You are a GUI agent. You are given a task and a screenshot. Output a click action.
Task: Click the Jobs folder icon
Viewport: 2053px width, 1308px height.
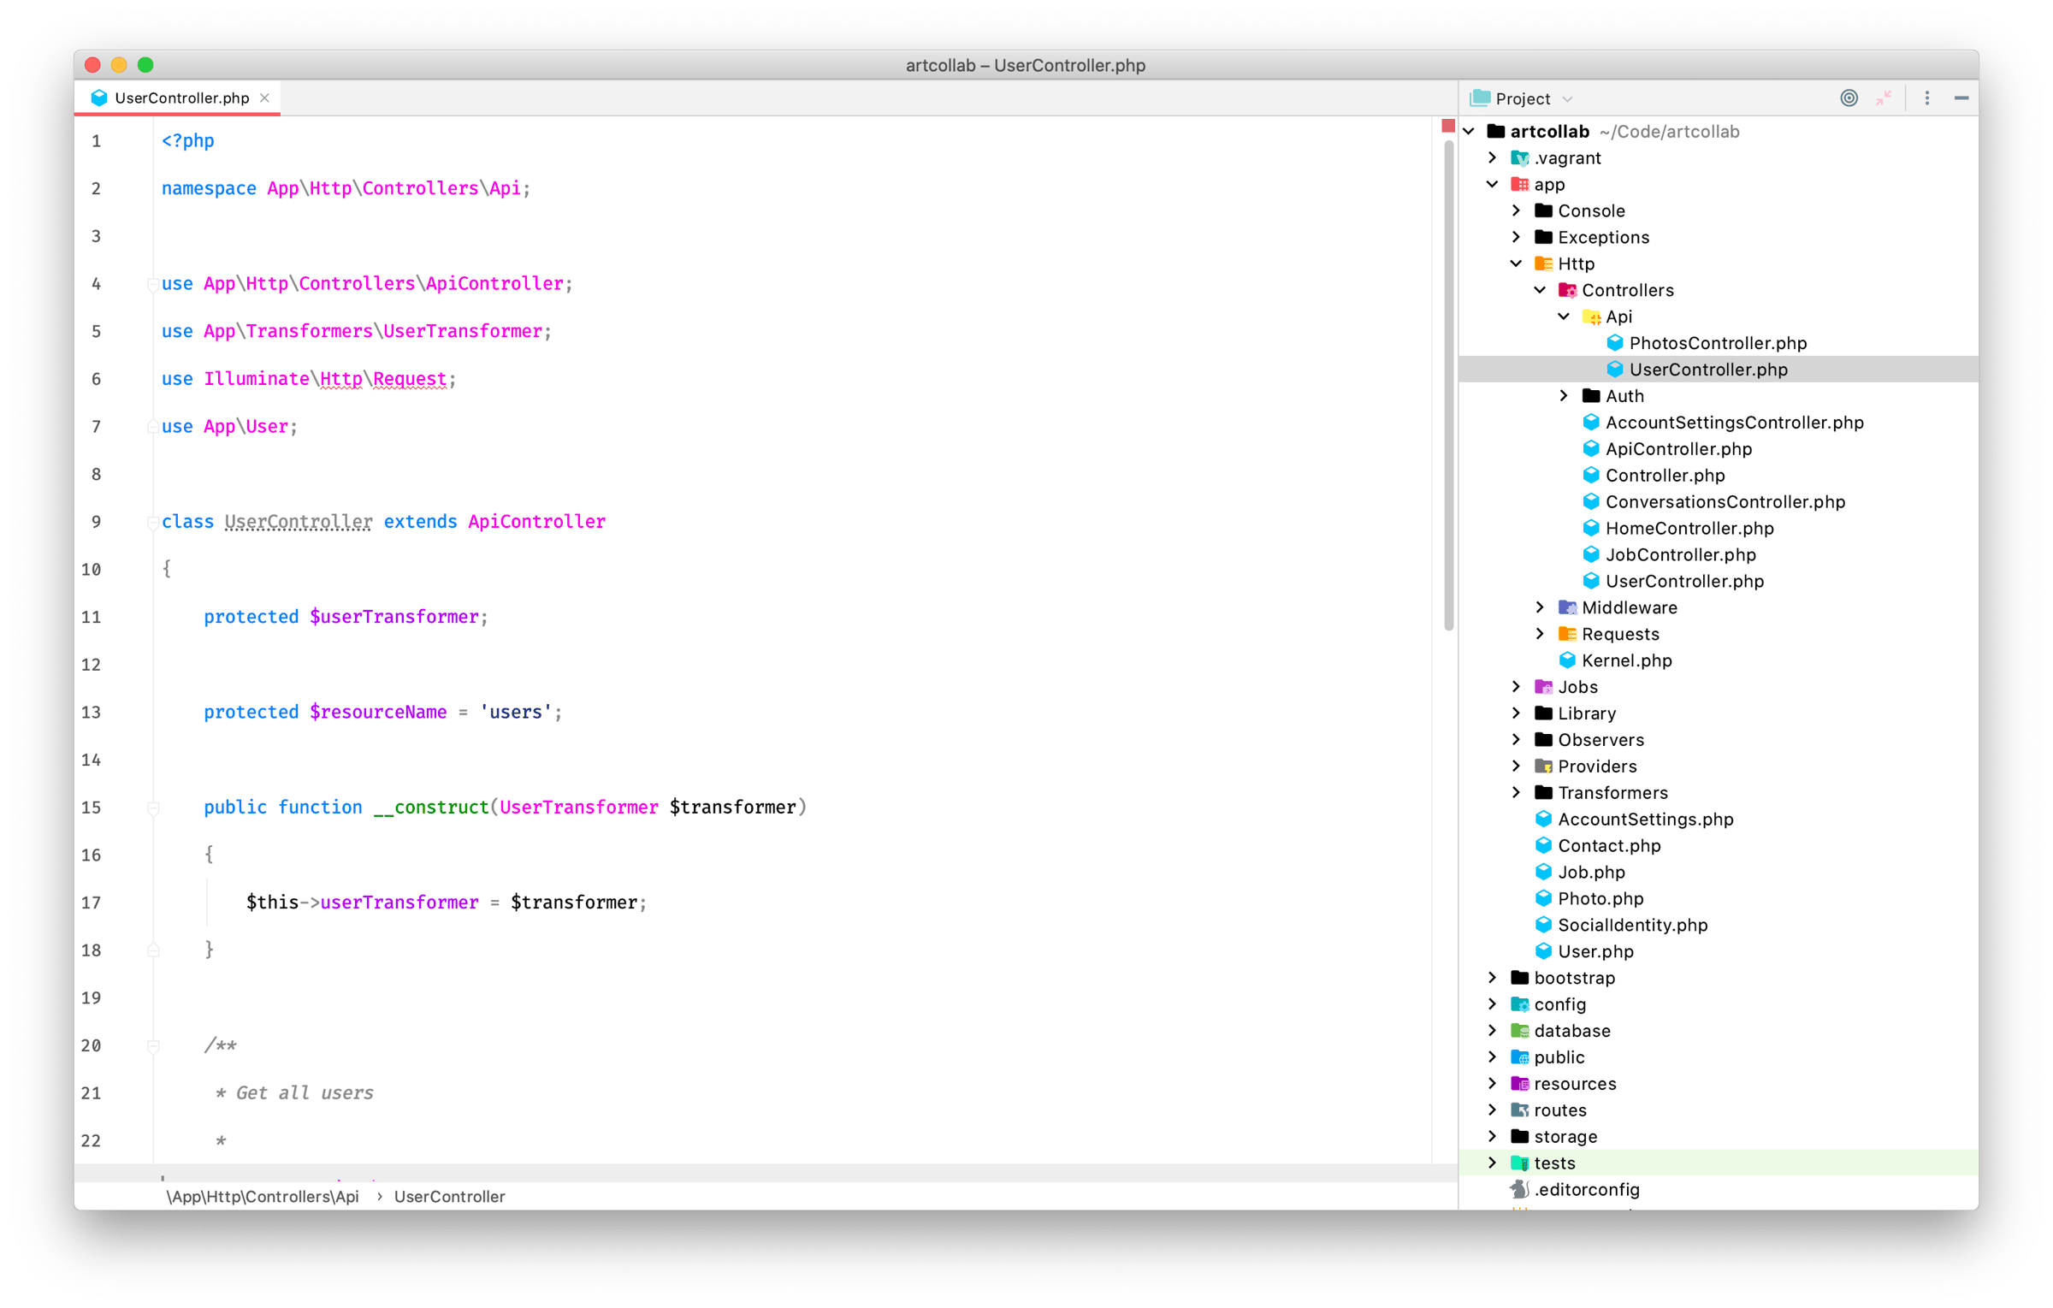coord(1543,687)
